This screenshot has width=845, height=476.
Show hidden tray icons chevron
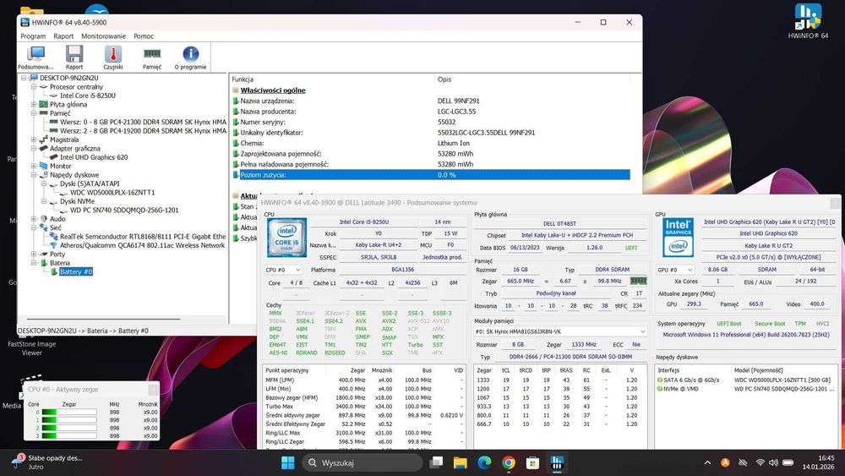point(707,462)
